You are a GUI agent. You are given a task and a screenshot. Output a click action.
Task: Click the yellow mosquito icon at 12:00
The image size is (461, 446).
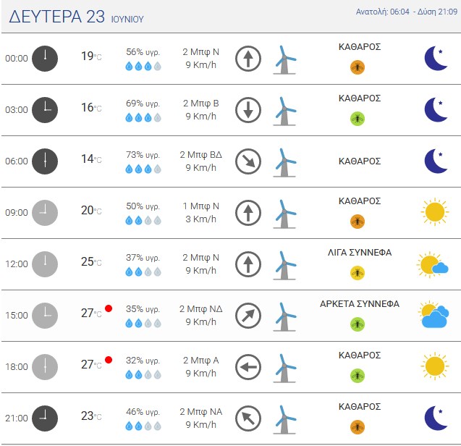click(x=358, y=273)
